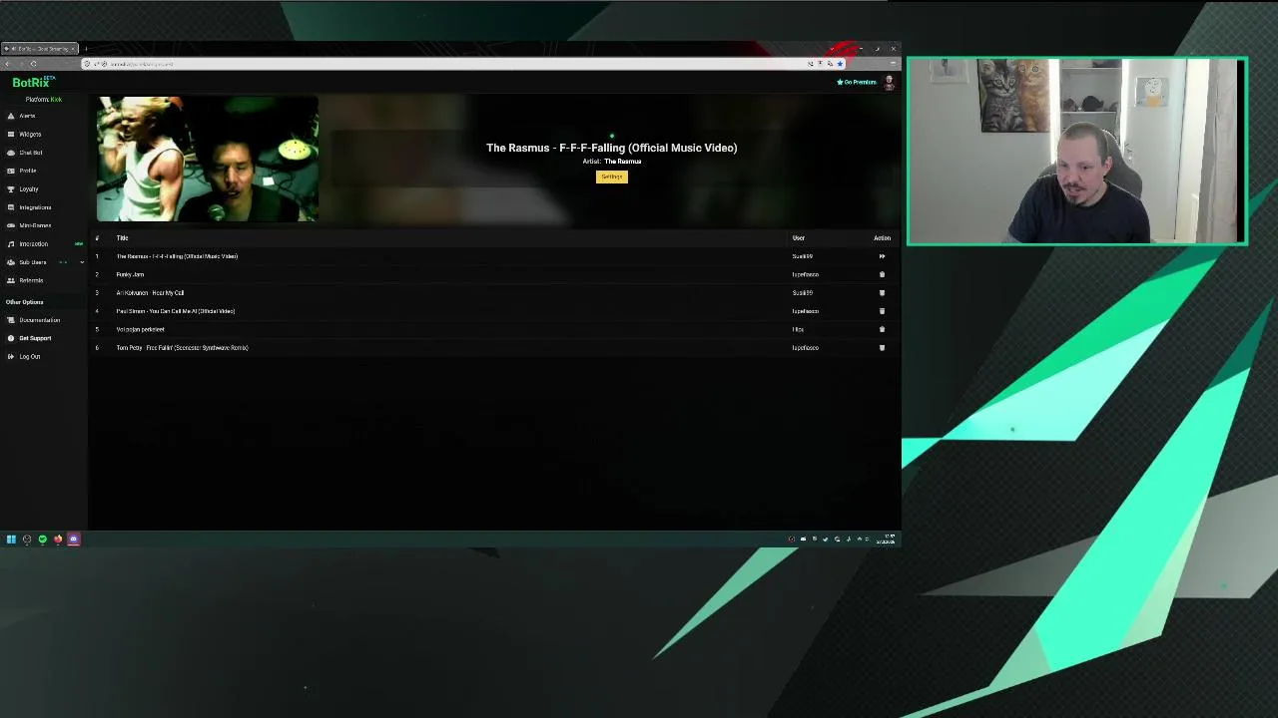Go to the Profile page
Viewport: 1278px width, 718px height.
tap(27, 171)
